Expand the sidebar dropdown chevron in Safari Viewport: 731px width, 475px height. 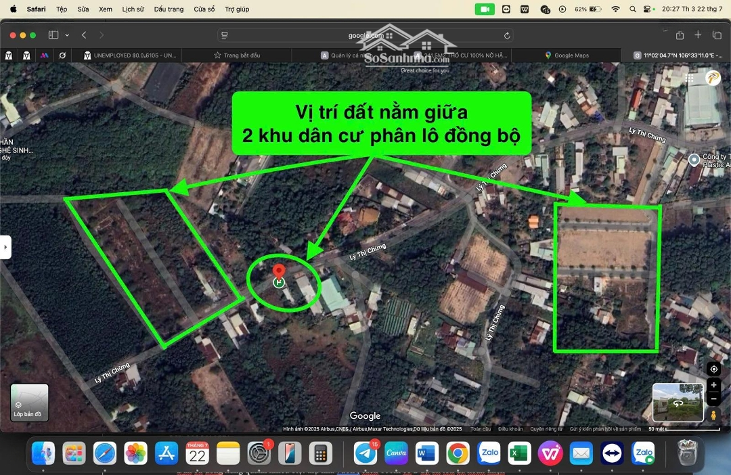[67, 35]
